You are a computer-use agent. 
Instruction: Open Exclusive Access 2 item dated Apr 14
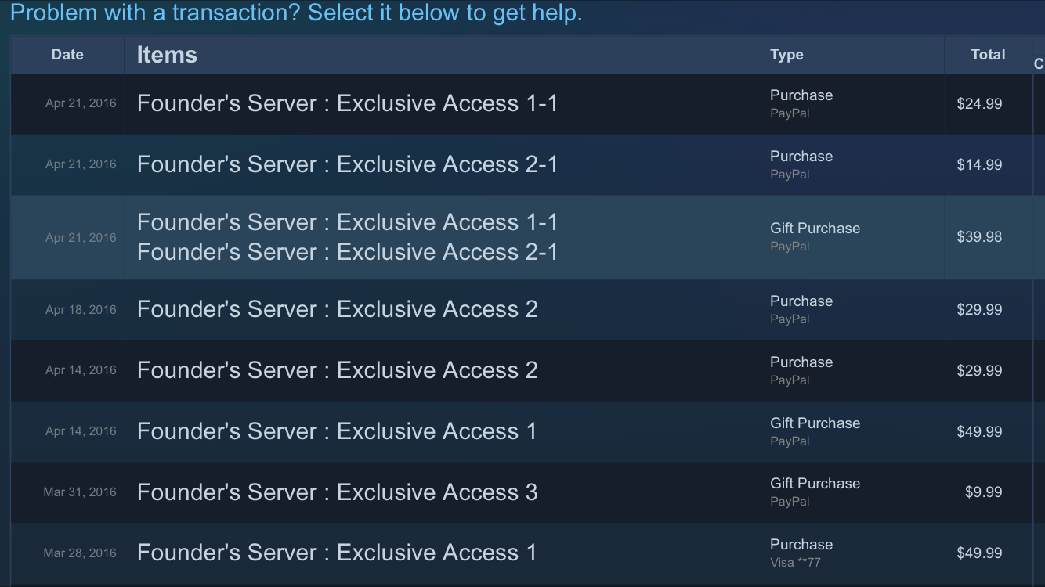[337, 370]
